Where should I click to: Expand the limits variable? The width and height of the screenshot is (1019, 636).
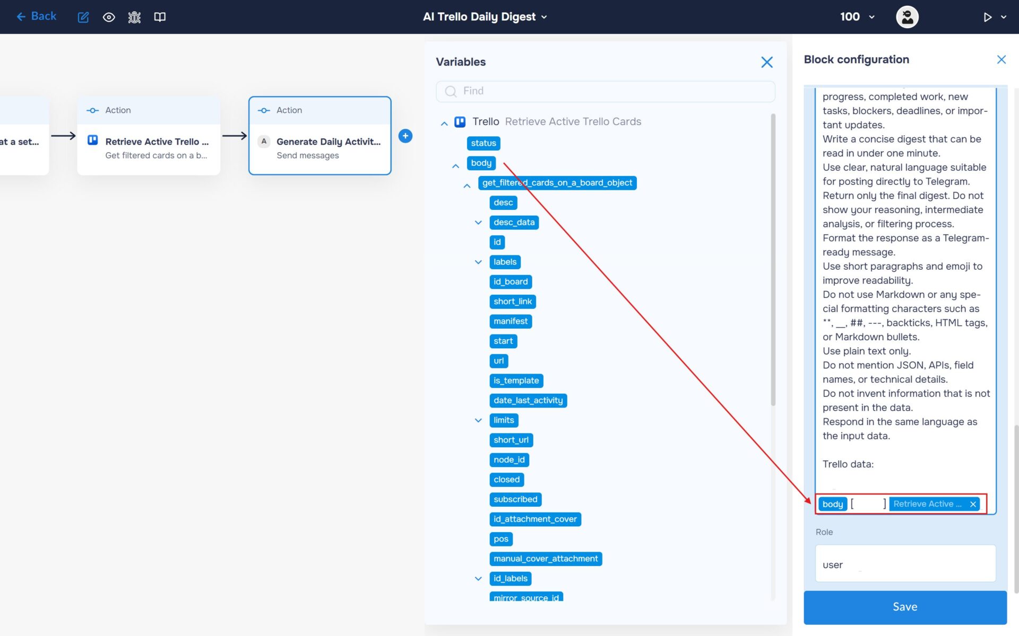tap(478, 420)
